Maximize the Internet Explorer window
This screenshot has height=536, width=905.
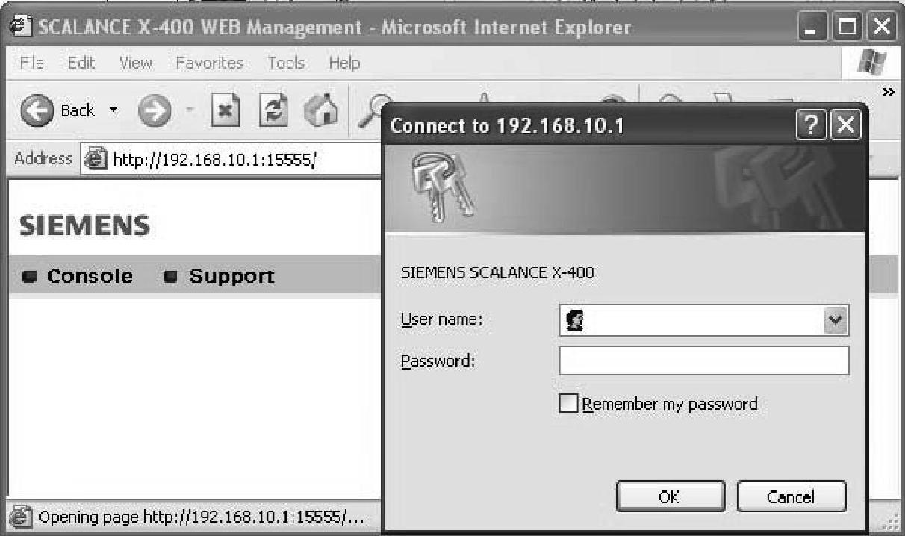(848, 28)
